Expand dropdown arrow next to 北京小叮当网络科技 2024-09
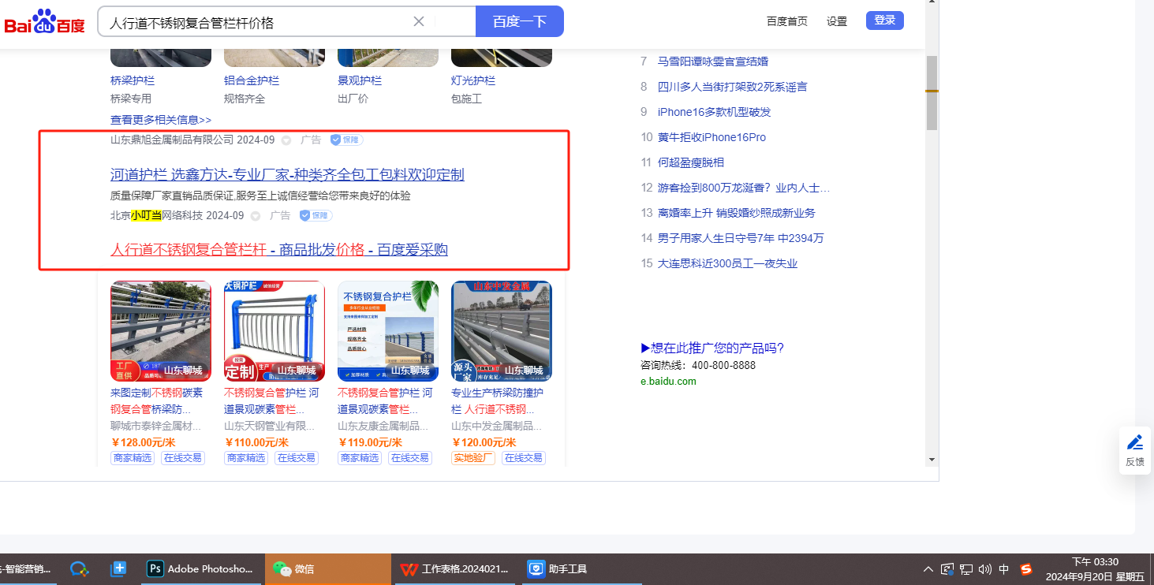 pyautogui.click(x=256, y=216)
